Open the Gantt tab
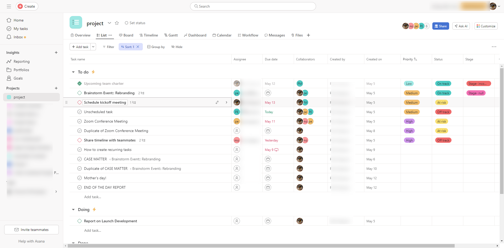 click(171, 35)
